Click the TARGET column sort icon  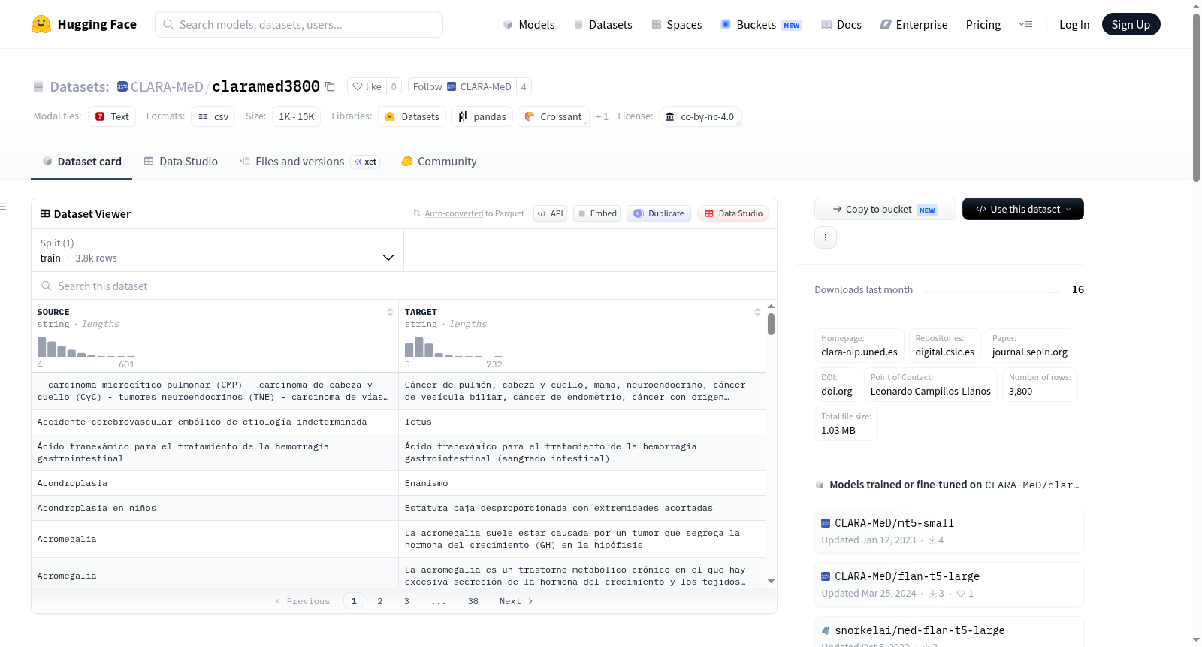click(x=757, y=312)
